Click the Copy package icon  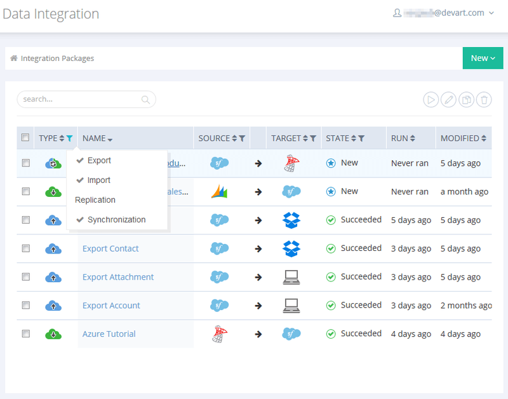(467, 100)
